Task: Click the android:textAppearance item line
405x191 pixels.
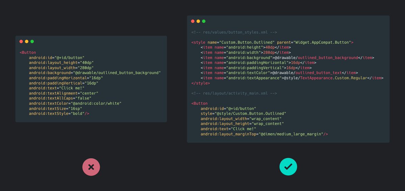Action: pyautogui.click(x=292, y=78)
